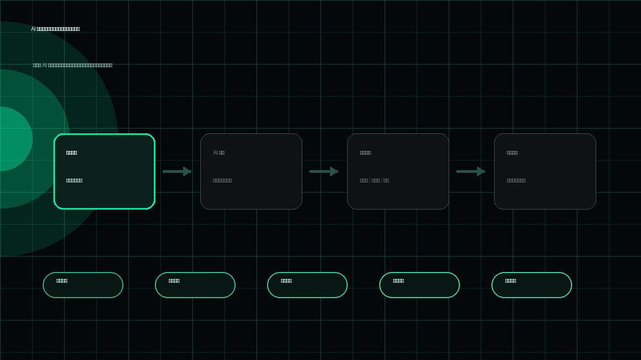Select the last pill button in bottom row
The width and height of the screenshot is (641, 360).
tap(532, 285)
